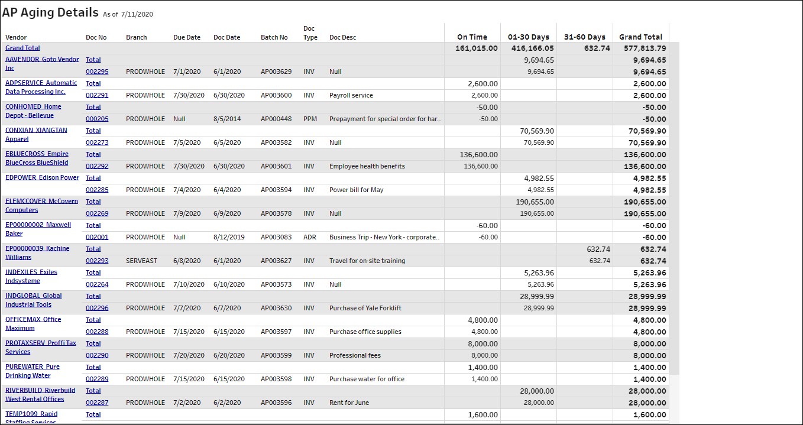Click the Total link for CONXIAN XIANGTAN Apparel
The width and height of the screenshot is (803, 425).
coord(93,131)
